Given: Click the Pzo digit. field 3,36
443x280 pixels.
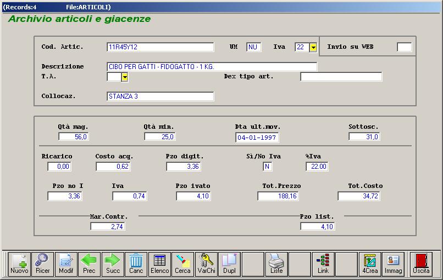Looking at the screenshot, I should [184, 167].
